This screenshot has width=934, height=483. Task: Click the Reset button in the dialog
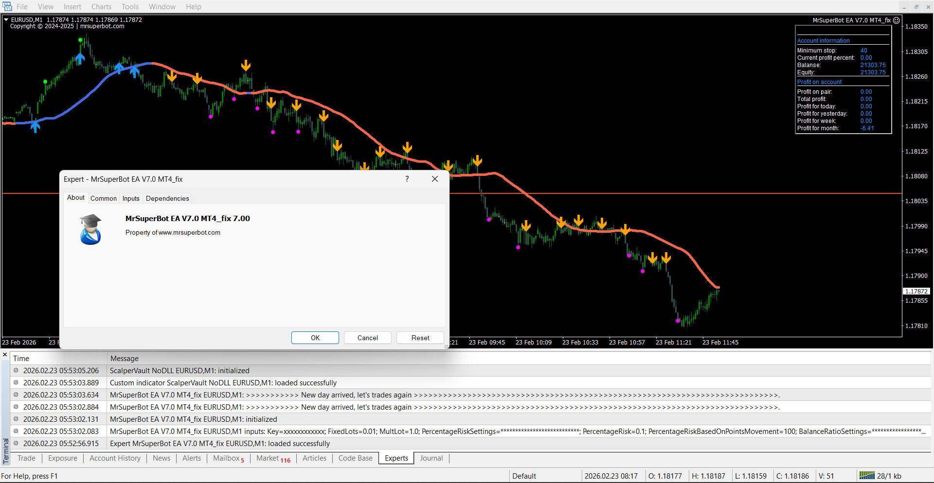pyautogui.click(x=420, y=338)
